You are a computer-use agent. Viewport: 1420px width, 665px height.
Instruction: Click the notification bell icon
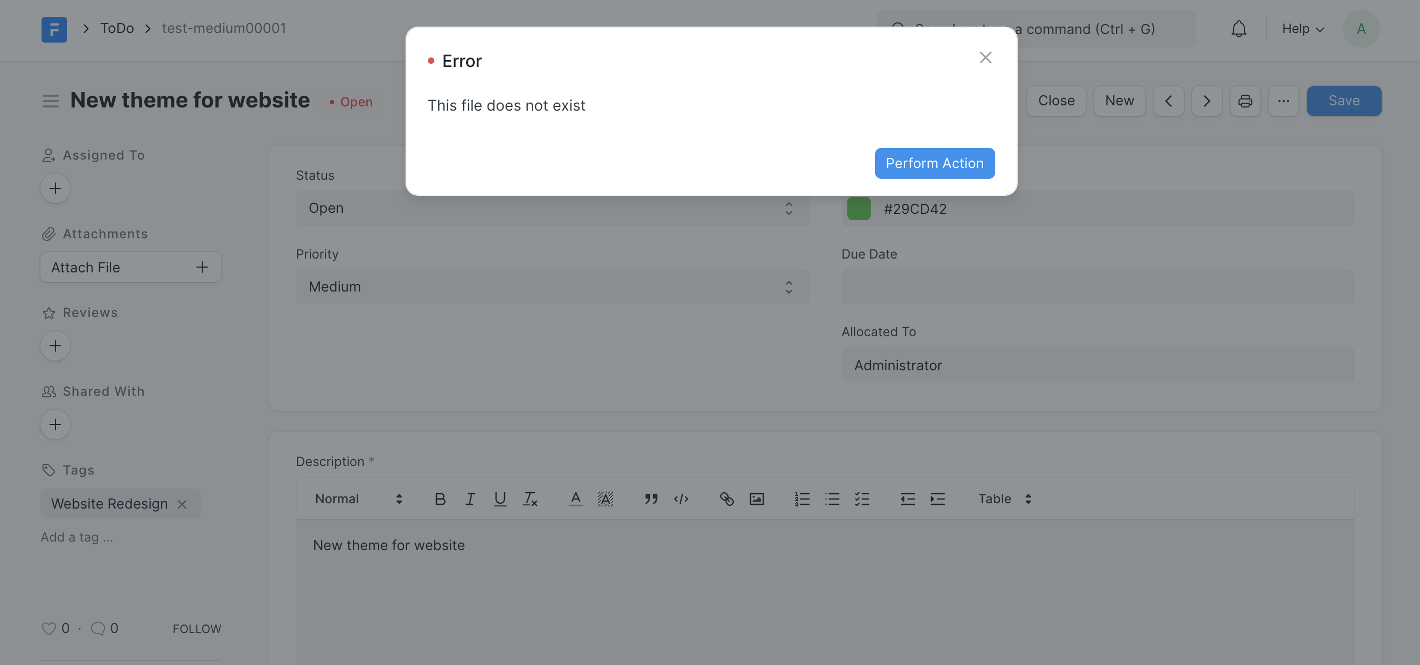pyautogui.click(x=1239, y=29)
